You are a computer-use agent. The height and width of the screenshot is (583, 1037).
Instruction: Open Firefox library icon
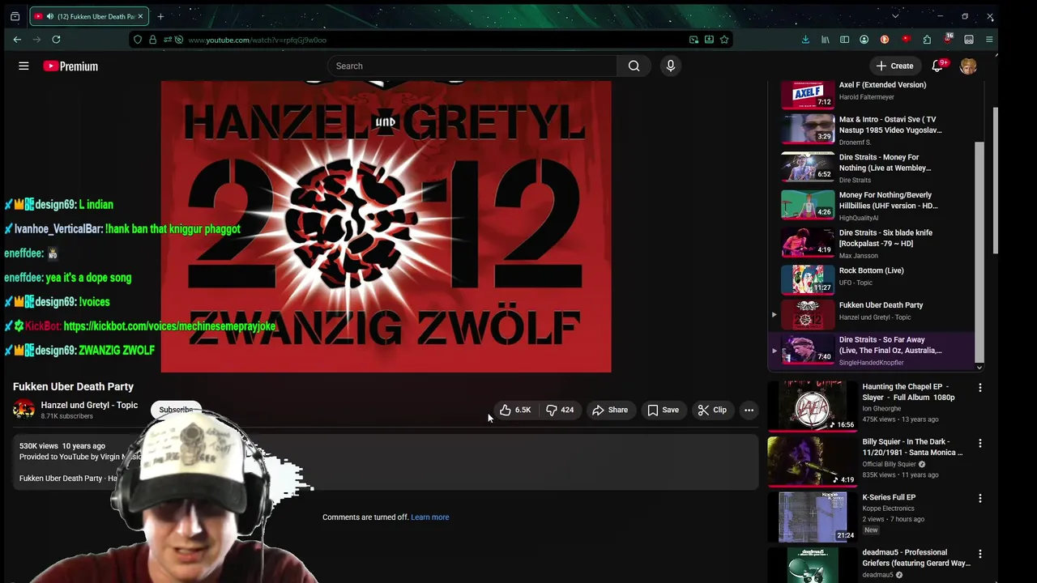coord(825,40)
